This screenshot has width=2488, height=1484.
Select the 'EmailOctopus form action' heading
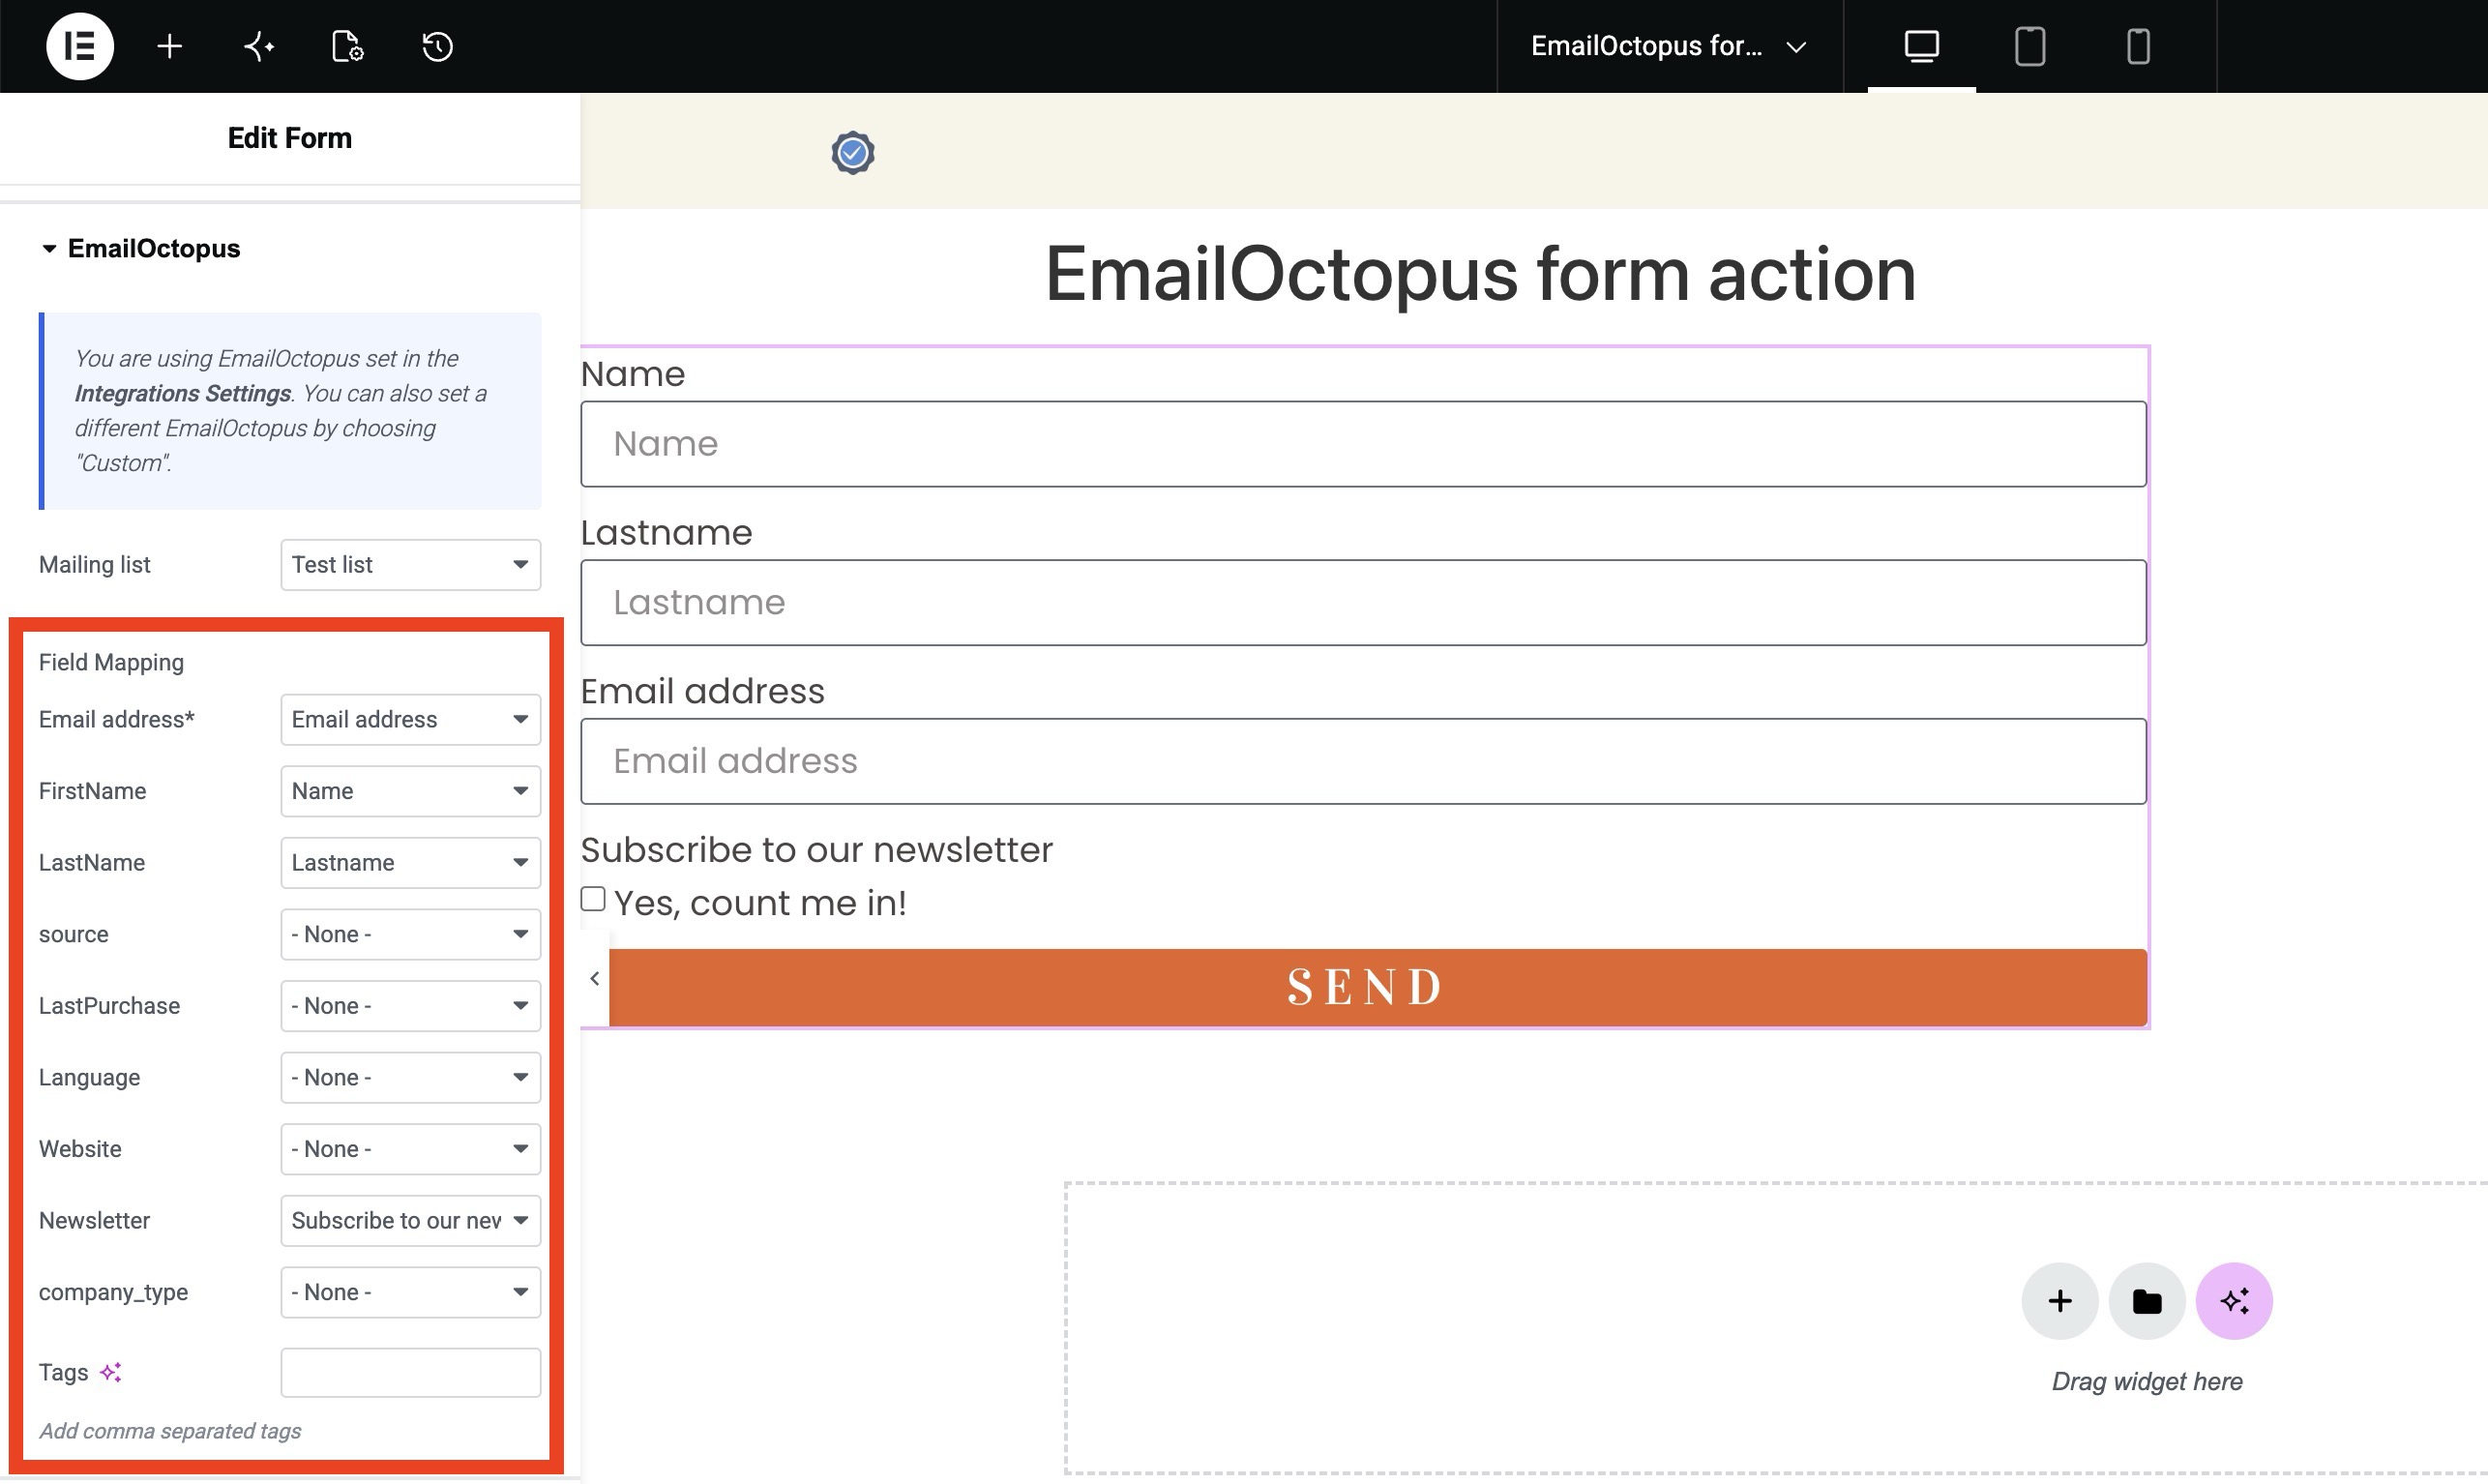(1479, 274)
